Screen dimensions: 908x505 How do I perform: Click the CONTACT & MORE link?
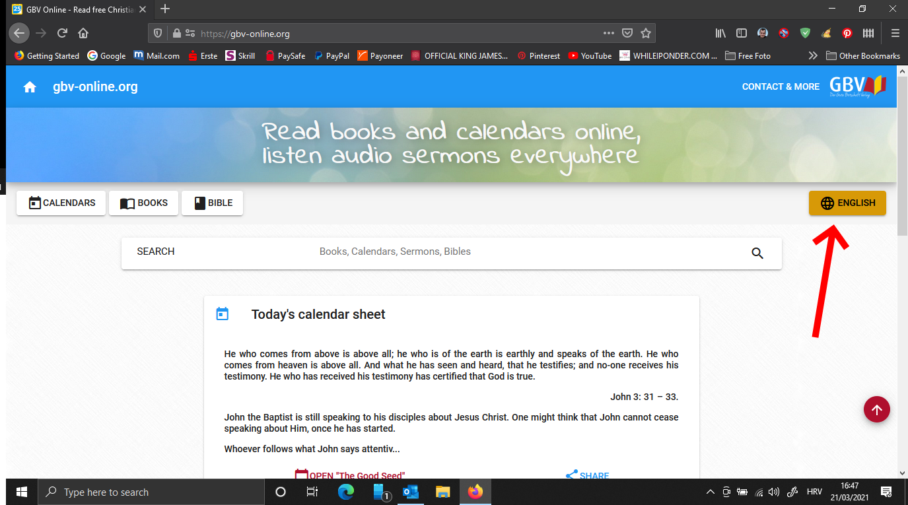[x=780, y=87]
